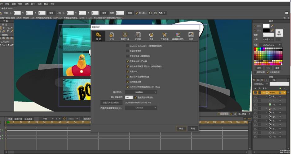Open the 效果 纯色 effect dropdown

point(268,39)
